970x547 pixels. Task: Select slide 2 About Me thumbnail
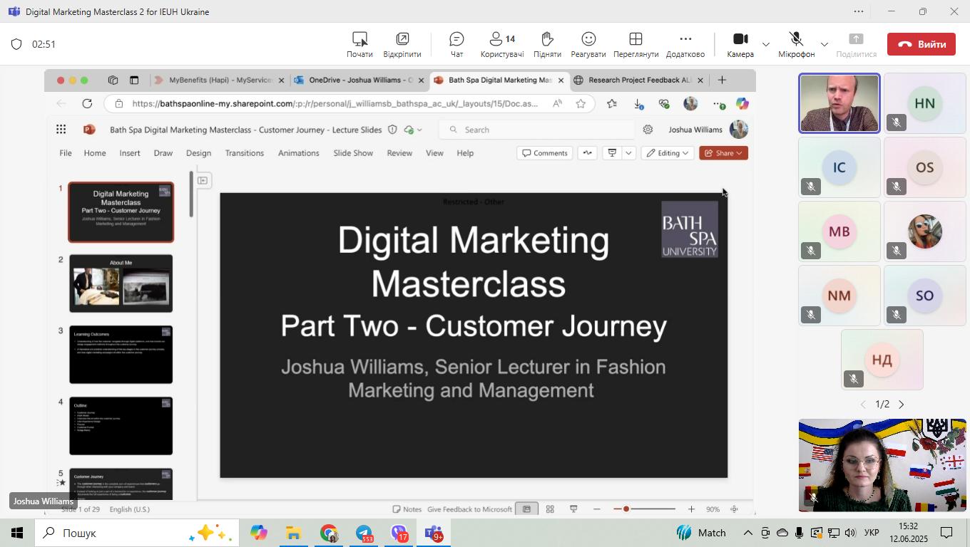tap(121, 283)
